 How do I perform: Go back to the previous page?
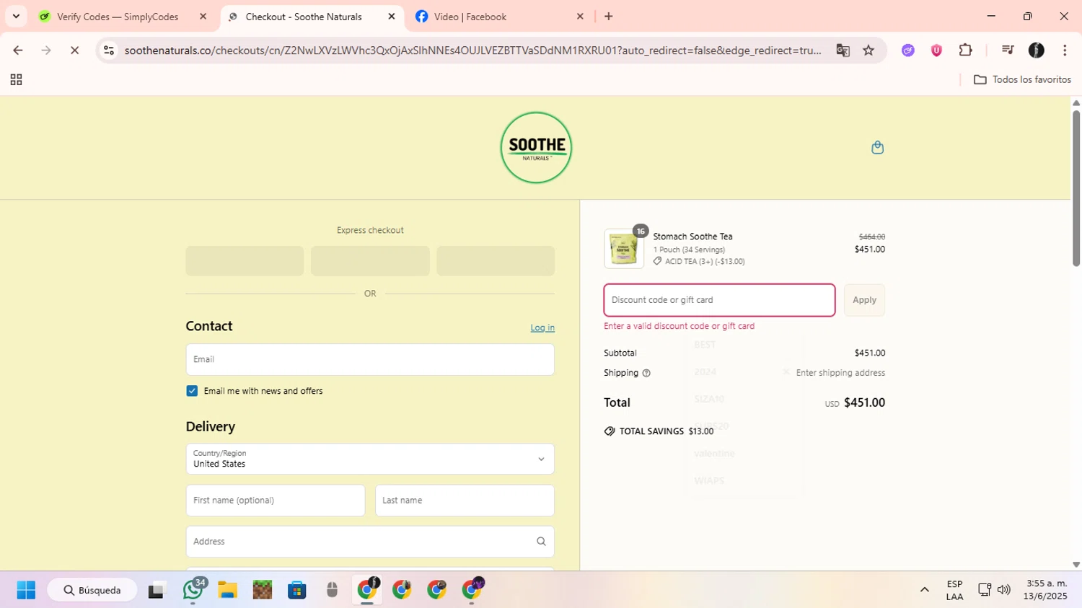pyautogui.click(x=18, y=50)
